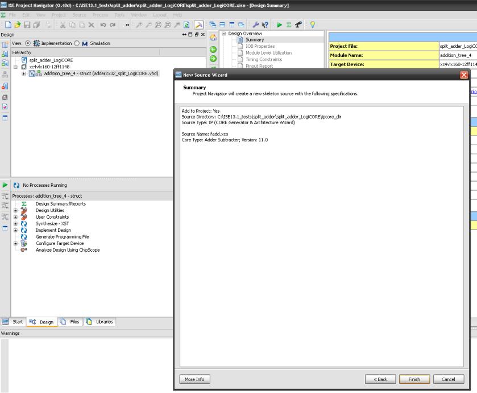Switch to the Design tab
The height and width of the screenshot is (393, 477).
coord(42,322)
